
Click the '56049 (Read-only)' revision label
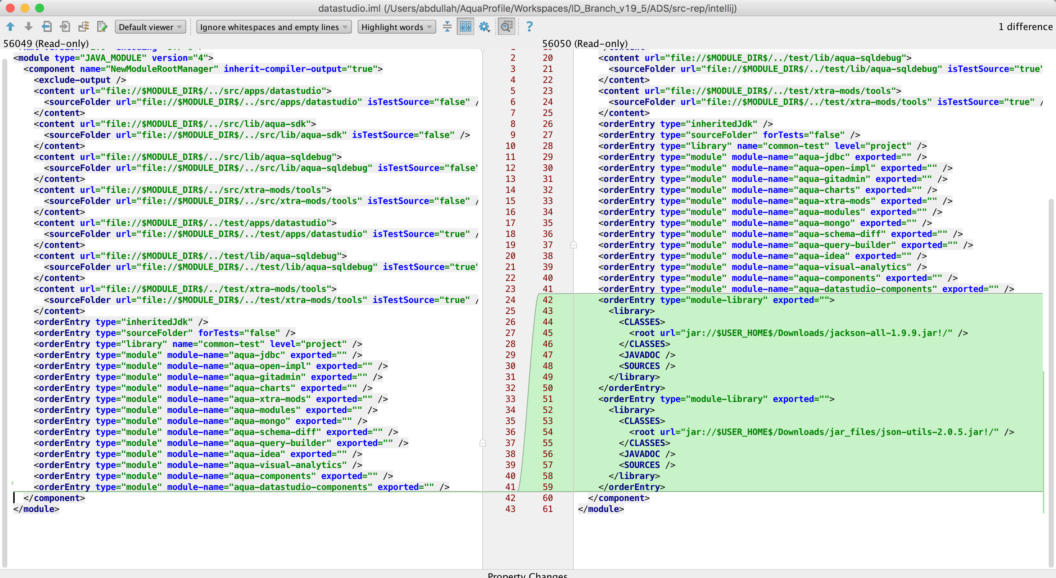point(46,43)
